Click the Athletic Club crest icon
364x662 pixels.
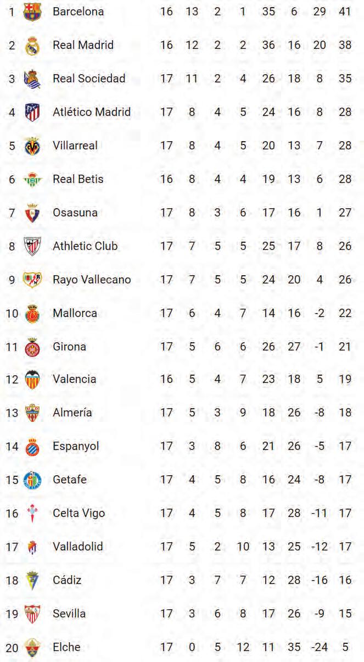[x=32, y=247]
